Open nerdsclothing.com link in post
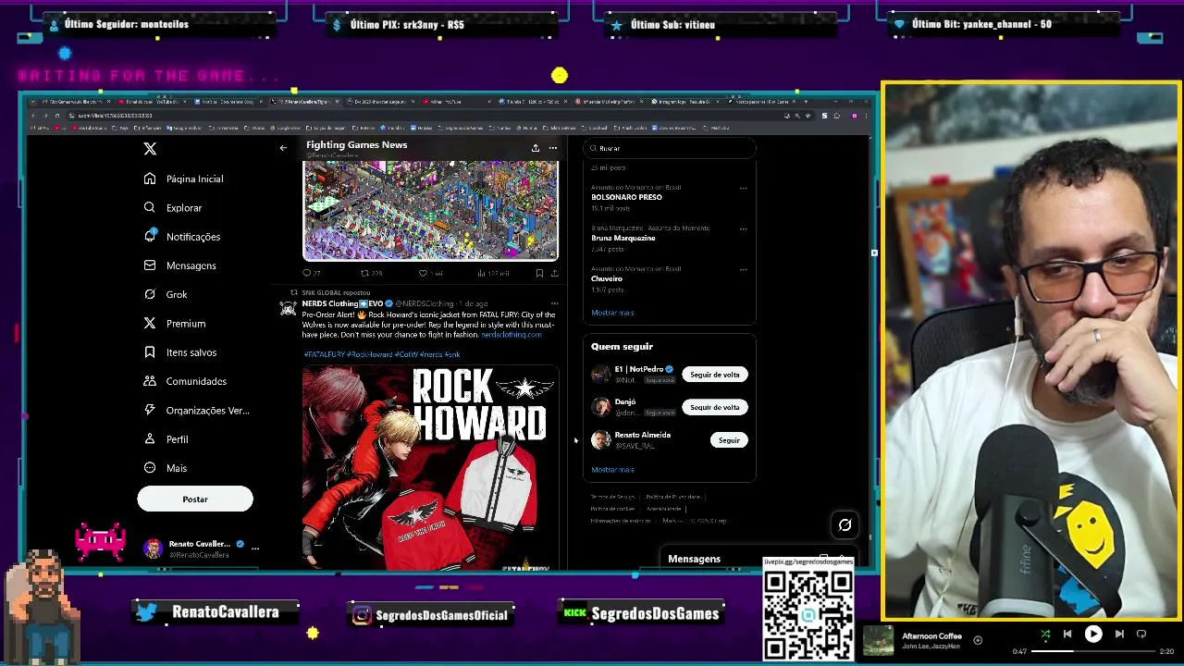This screenshot has width=1184, height=666. coord(511,335)
